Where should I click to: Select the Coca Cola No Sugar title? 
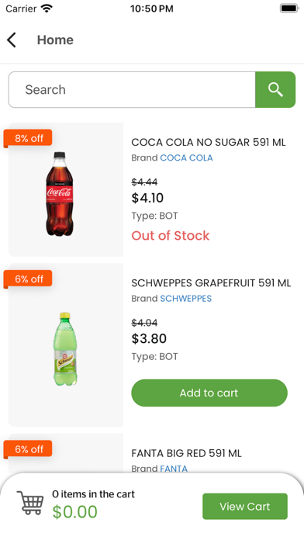point(209,142)
